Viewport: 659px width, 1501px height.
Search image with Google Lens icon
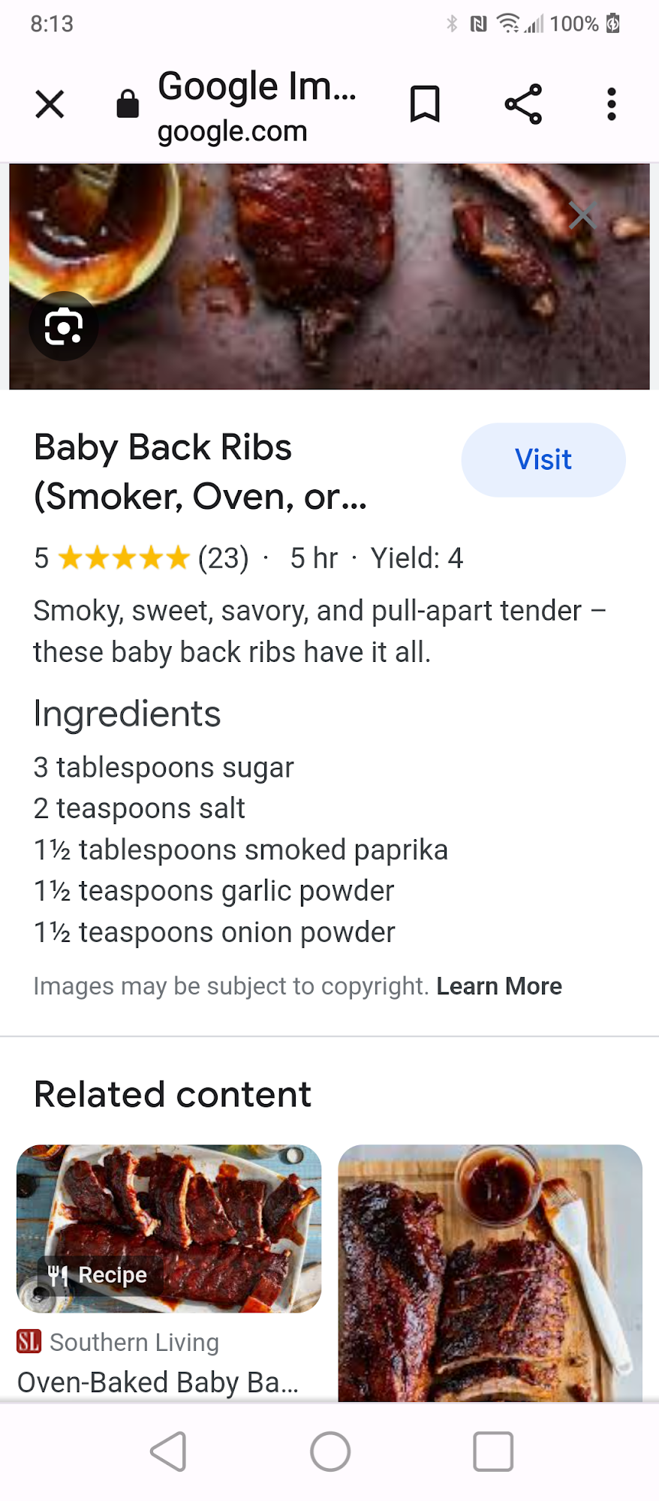(x=64, y=326)
